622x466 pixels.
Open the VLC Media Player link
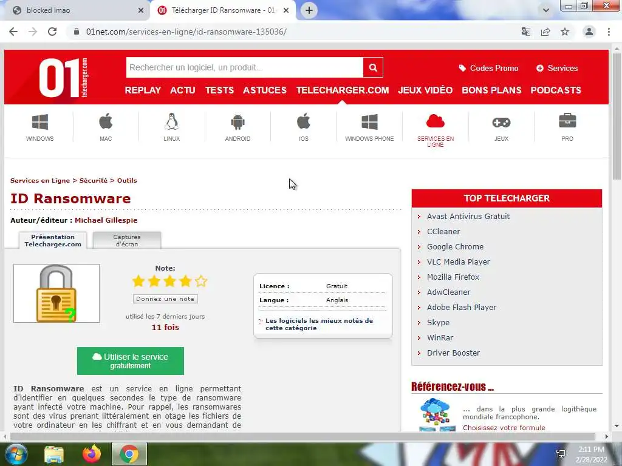tap(458, 262)
